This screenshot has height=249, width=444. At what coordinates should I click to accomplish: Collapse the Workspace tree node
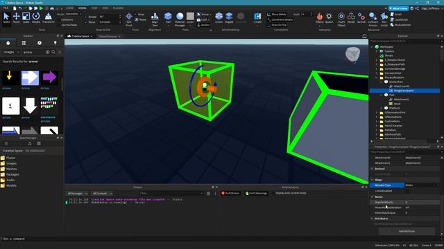(372, 47)
